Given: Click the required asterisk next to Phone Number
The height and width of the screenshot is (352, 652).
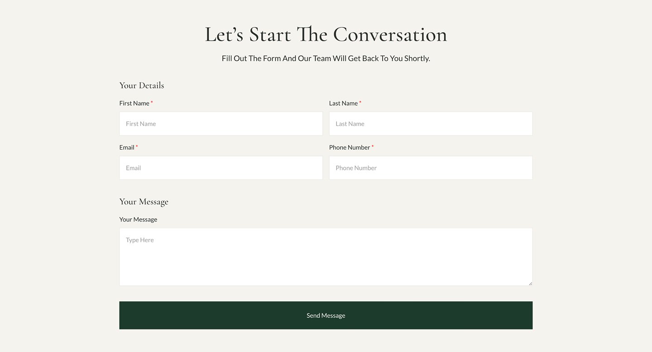Looking at the screenshot, I should [x=373, y=147].
